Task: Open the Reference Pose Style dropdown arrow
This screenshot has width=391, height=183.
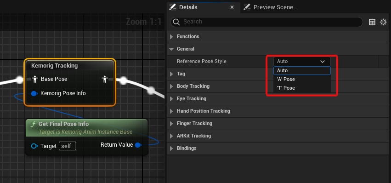Action: click(x=323, y=62)
